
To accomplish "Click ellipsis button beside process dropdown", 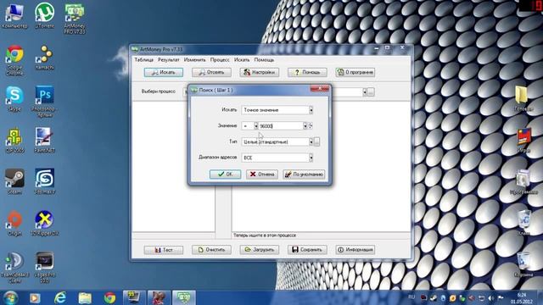I will [371, 92].
